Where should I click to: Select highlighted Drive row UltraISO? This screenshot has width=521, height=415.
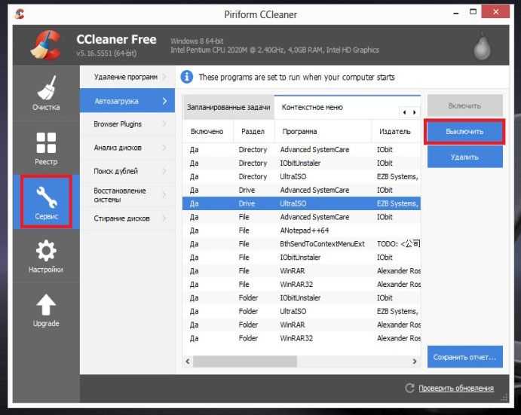[x=302, y=203]
